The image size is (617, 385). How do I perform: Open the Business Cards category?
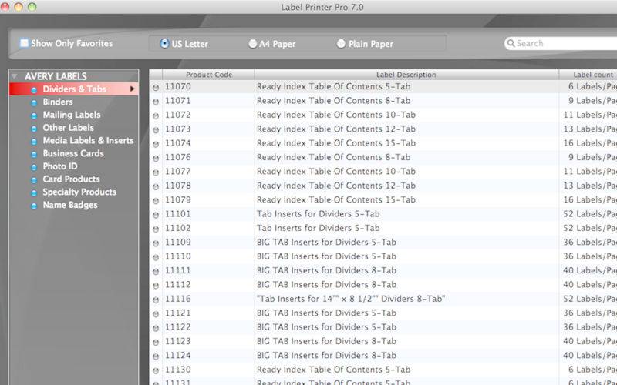click(73, 153)
